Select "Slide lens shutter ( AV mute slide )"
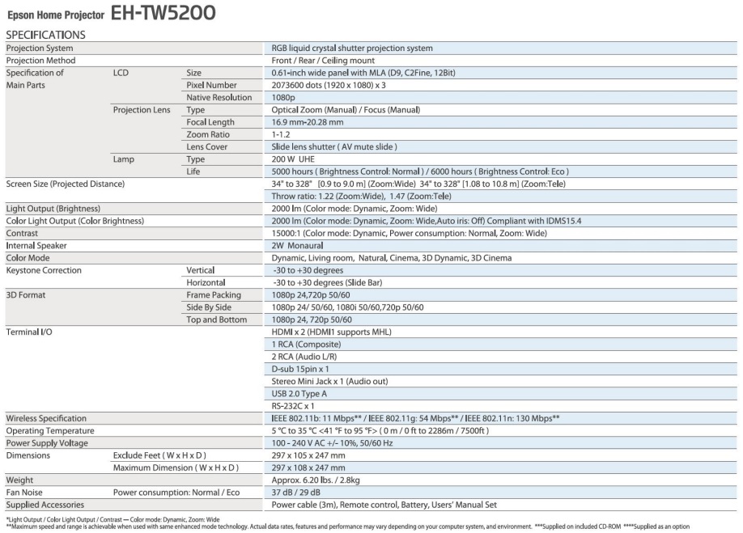 [334, 146]
